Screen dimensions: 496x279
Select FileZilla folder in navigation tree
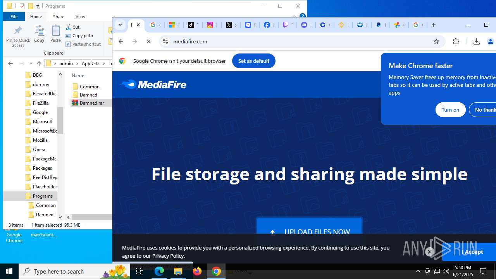pyautogui.click(x=41, y=103)
